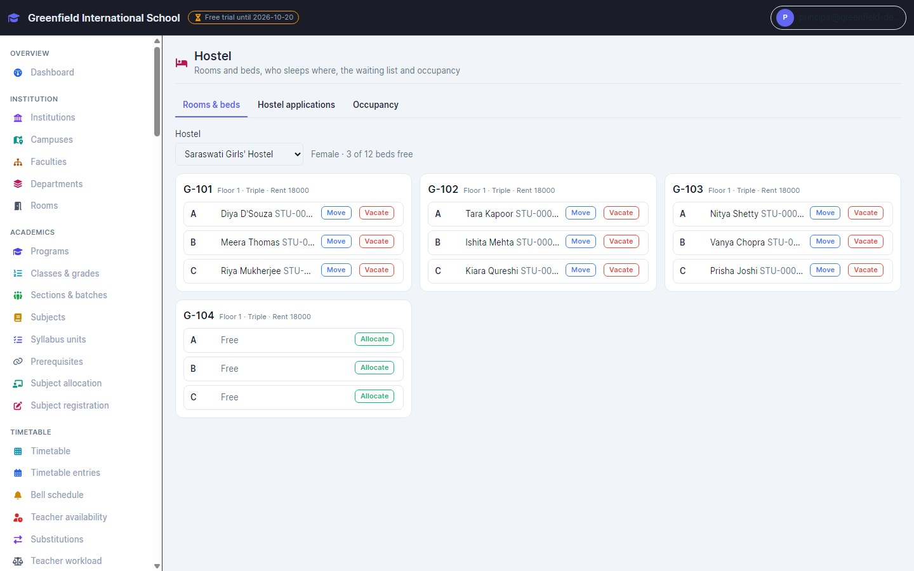
Task: Click the Institutions building icon
Action: pyautogui.click(x=18, y=118)
